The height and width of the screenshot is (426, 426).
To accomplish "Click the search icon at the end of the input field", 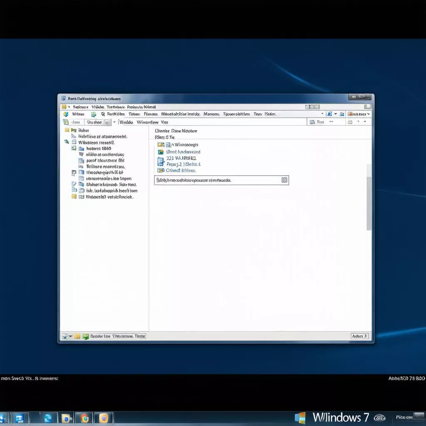I will [x=285, y=180].
